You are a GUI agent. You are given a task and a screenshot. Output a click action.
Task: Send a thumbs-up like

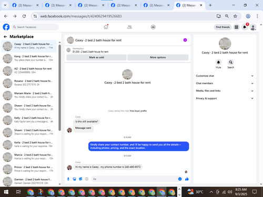(187, 179)
